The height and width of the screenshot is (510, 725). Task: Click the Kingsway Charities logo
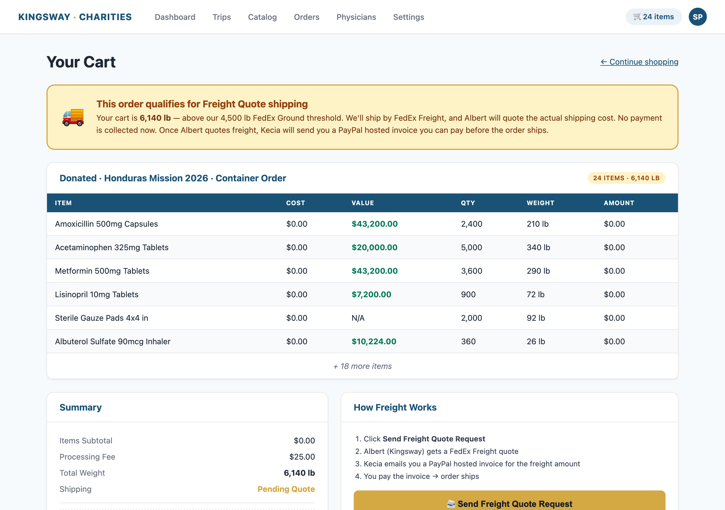[x=75, y=17]
